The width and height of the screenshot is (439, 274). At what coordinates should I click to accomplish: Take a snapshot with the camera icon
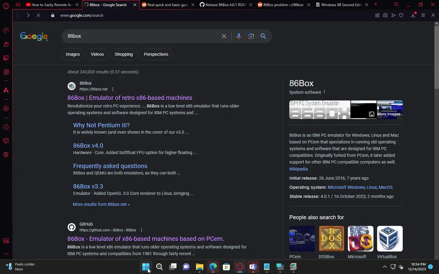(385, 15)
